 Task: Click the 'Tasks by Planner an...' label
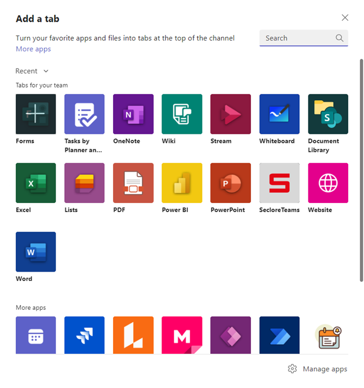click(83, 146)
